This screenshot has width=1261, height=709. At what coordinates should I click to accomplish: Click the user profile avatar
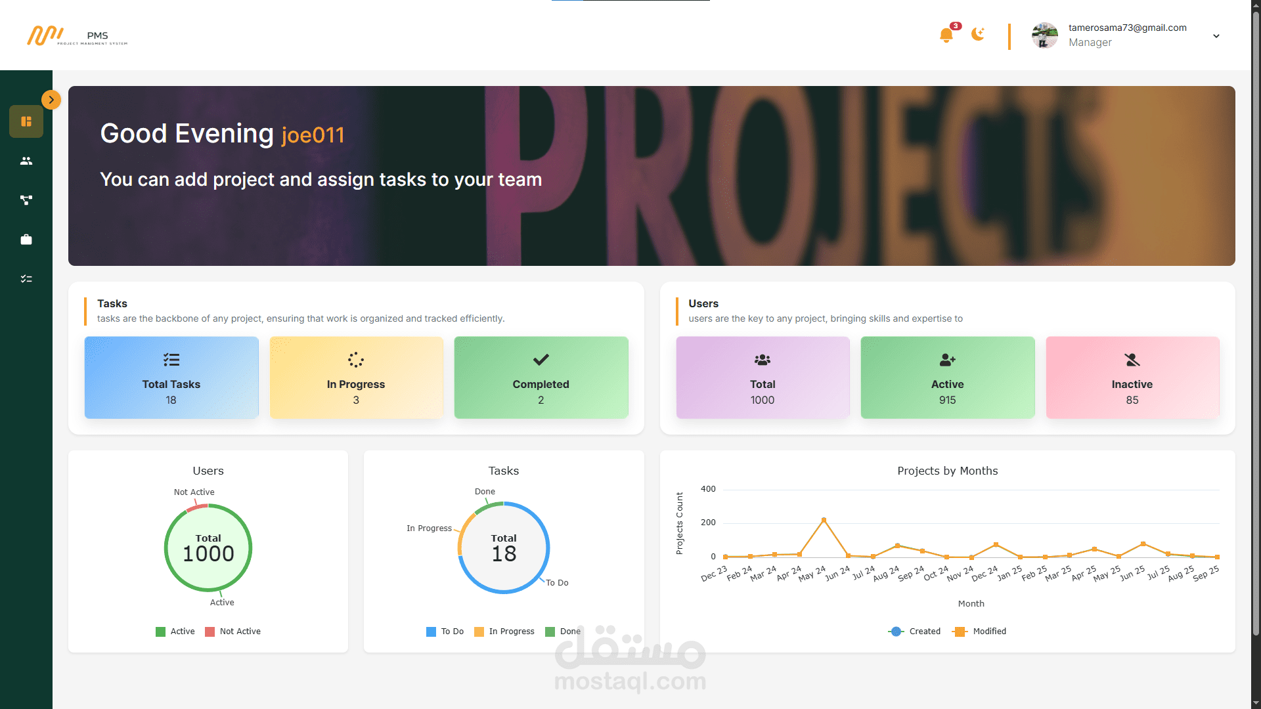(1044, 35)
